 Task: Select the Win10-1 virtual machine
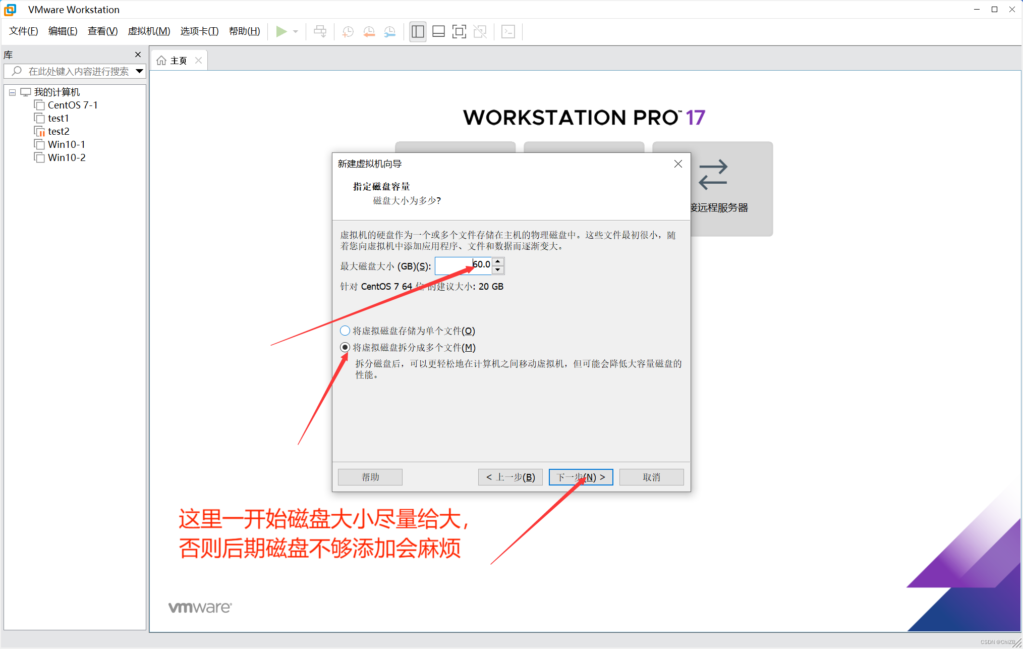pos(67,145)
